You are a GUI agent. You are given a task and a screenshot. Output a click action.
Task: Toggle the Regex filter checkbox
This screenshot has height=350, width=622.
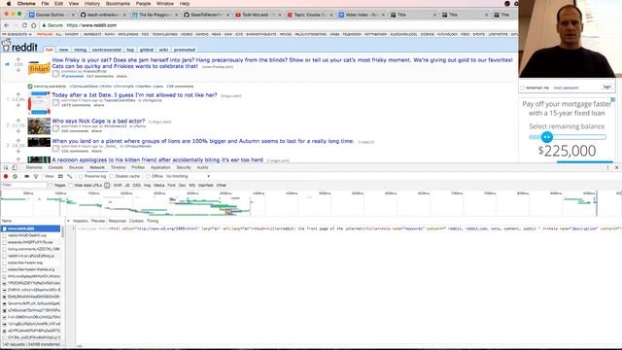coord(51,186)
